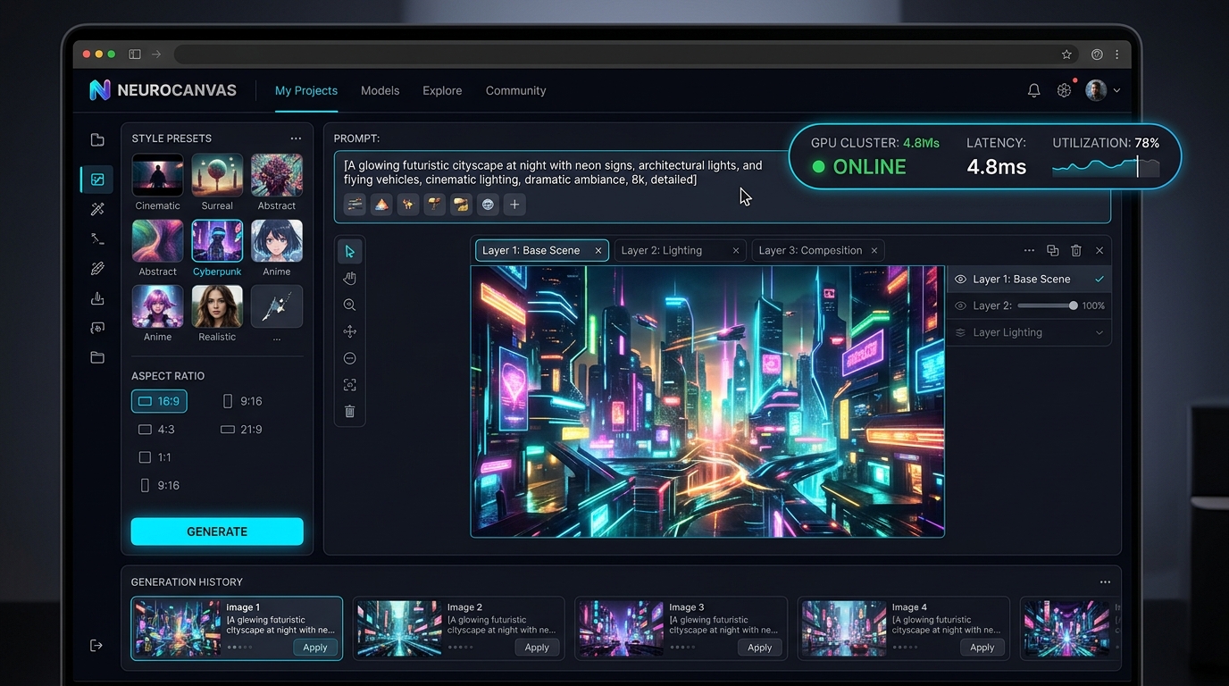Choose the 4:3 aspect ratio

click(x=156, y=430)
